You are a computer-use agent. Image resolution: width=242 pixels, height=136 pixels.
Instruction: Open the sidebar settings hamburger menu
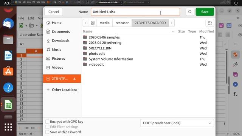(x=235, y=44)
